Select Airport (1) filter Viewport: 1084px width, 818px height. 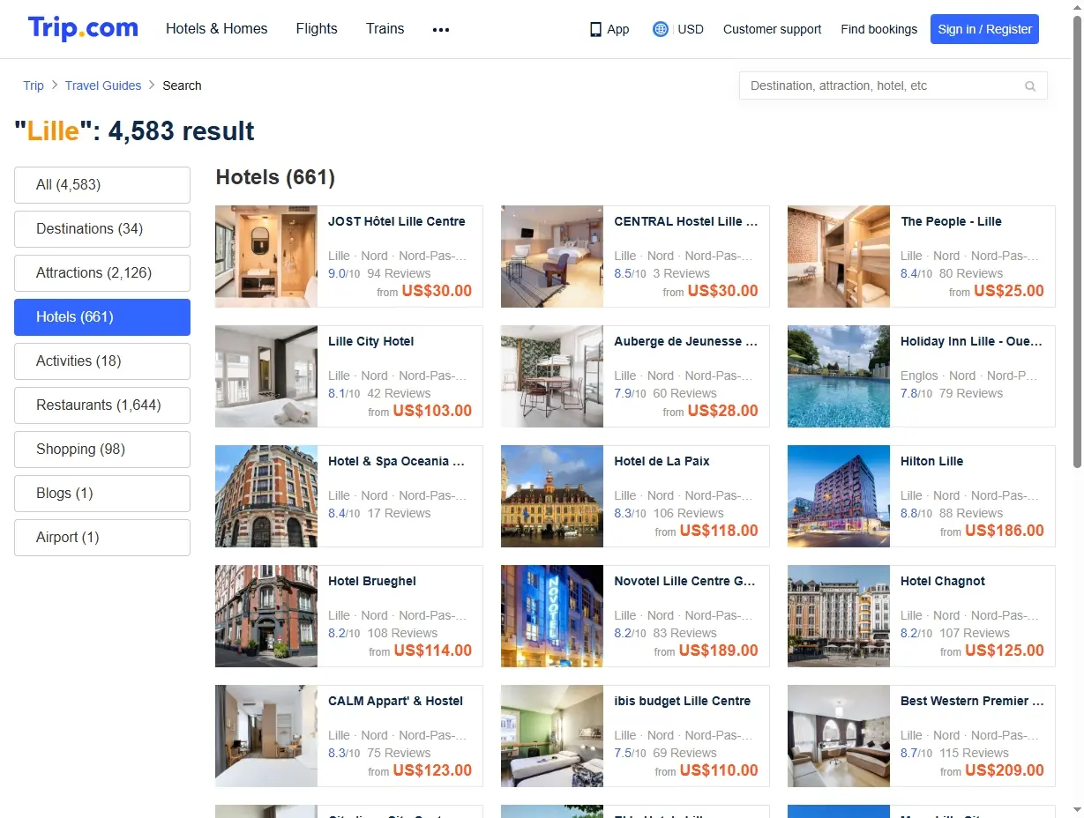coord(102,538)
